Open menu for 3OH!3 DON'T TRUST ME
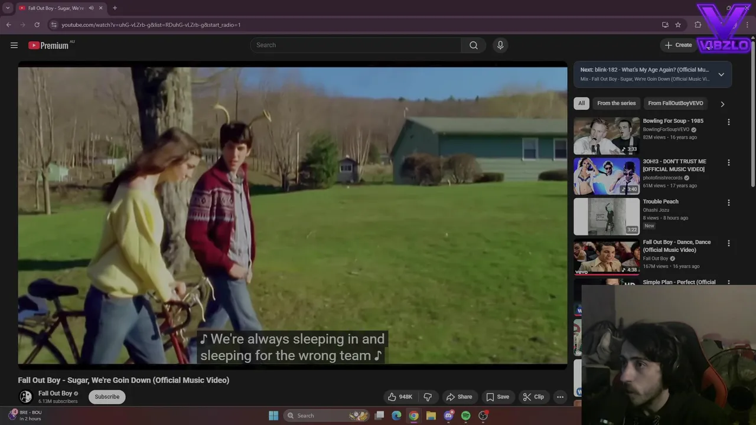This screenshot has height=425, width=756. 728,162
